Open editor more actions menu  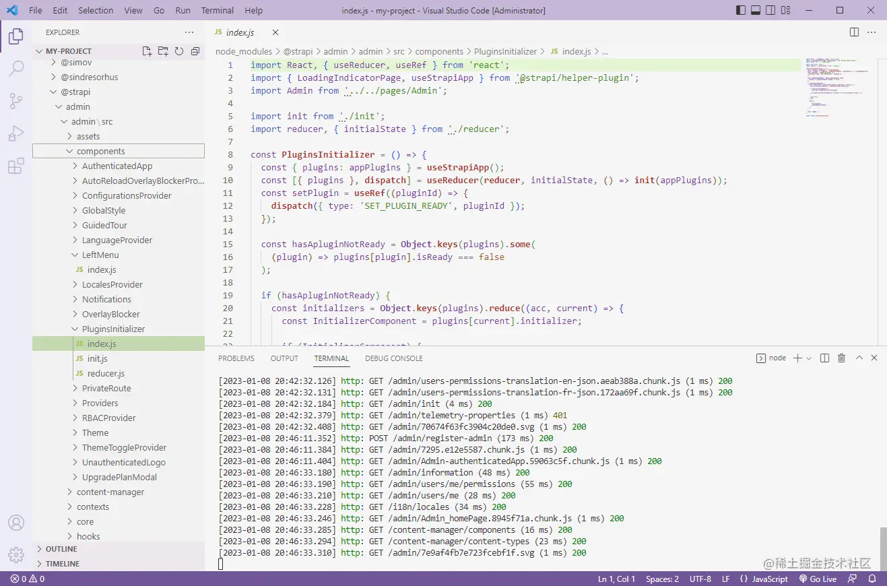(x=873, y=32)
